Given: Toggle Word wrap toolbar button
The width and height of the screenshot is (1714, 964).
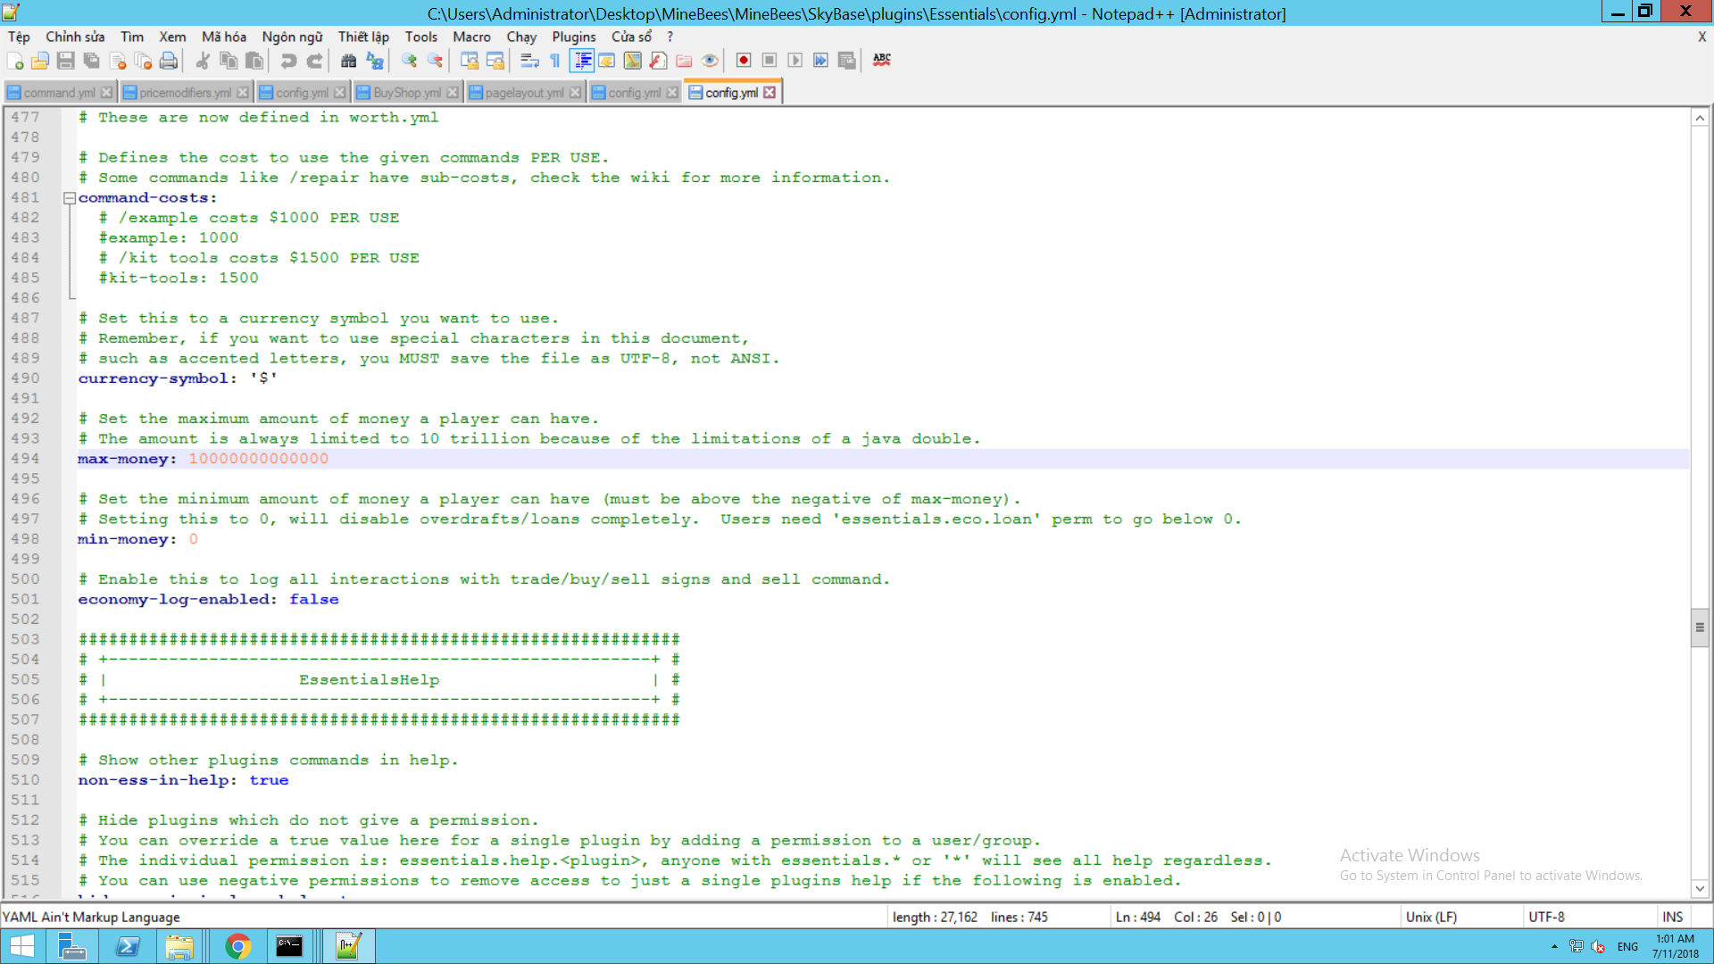Looking at the screenshot, I should 529,61.
